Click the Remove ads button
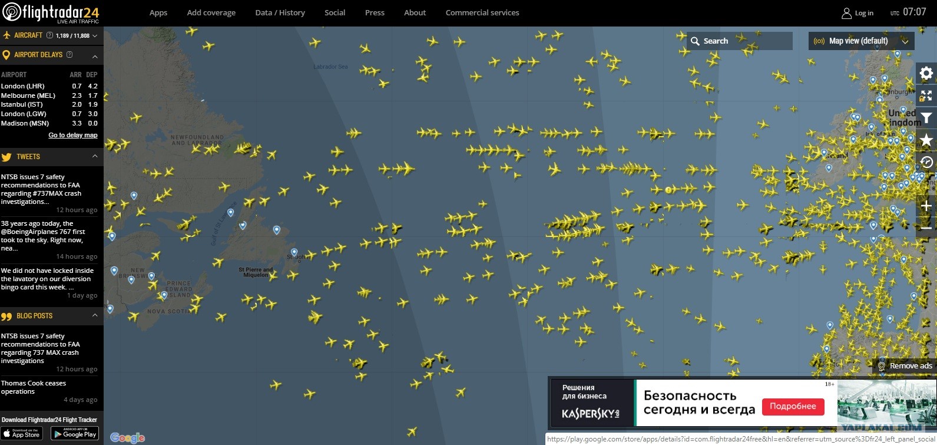937x445 pixels. pos(905,366)
